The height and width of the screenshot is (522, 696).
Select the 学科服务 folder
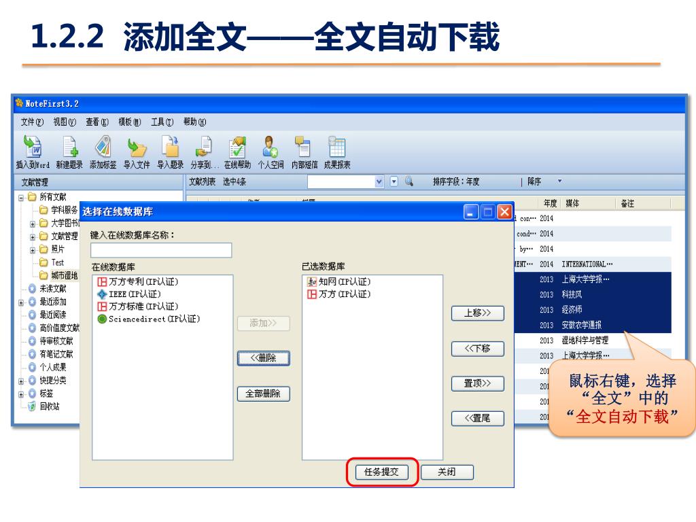tap(58, 209)
